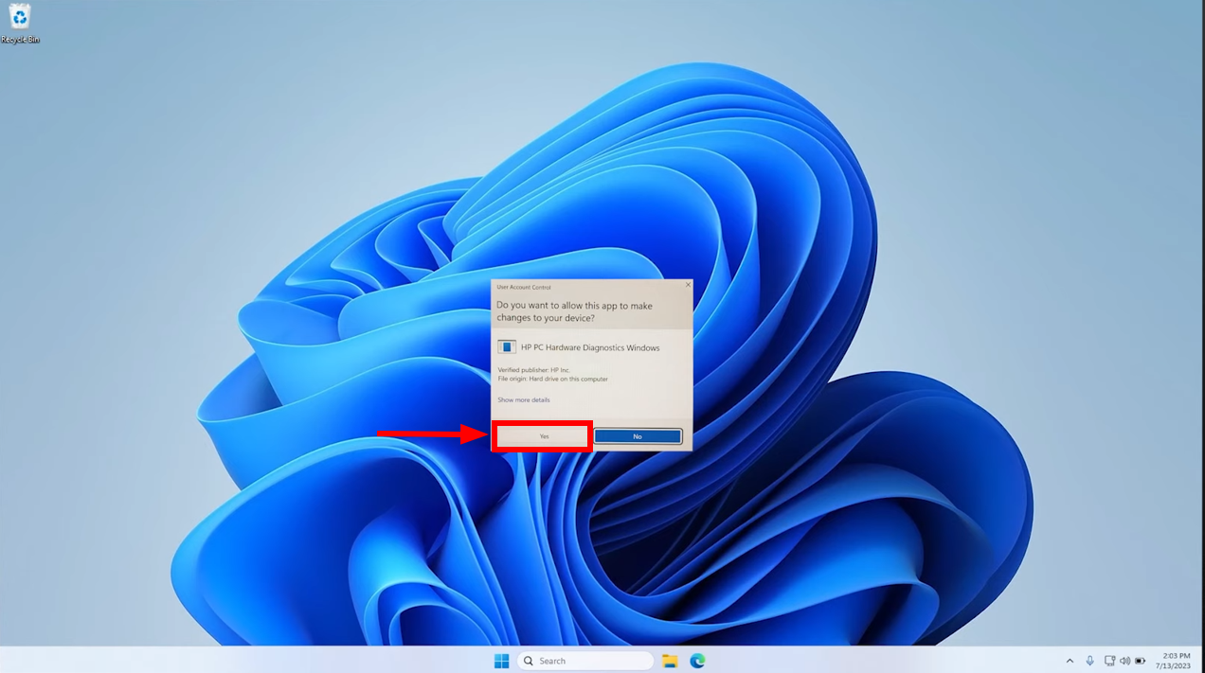Image resolution: width=1205 pixels, height=673 pixels.
Task: Click the microphone icon in the system tray
Action: point(1090,660)
